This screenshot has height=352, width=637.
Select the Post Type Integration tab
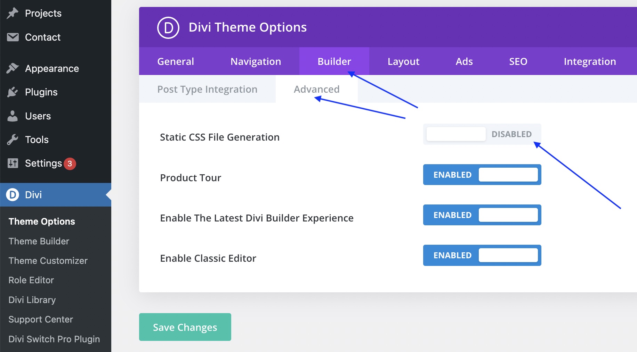pos(207,89)
